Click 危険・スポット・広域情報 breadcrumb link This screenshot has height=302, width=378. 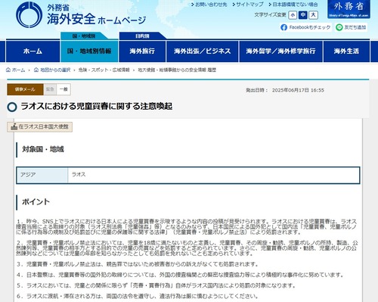pos(104,70)
